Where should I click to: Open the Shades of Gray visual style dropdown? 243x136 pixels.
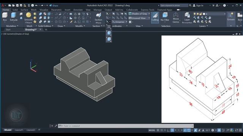139,14
